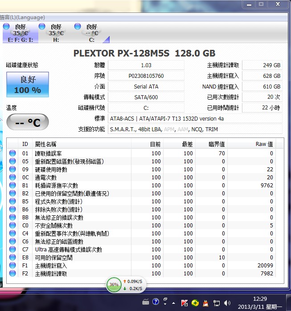Open the Language menu

coord(22,17)
